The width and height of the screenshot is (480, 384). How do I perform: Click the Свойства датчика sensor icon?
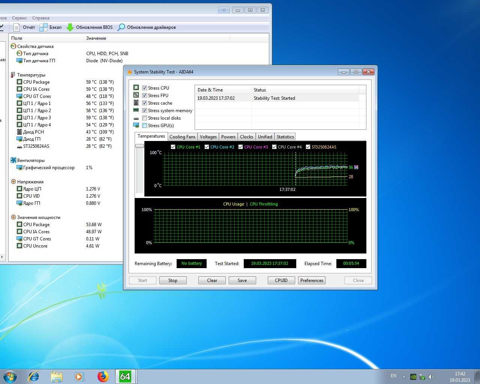13,46
